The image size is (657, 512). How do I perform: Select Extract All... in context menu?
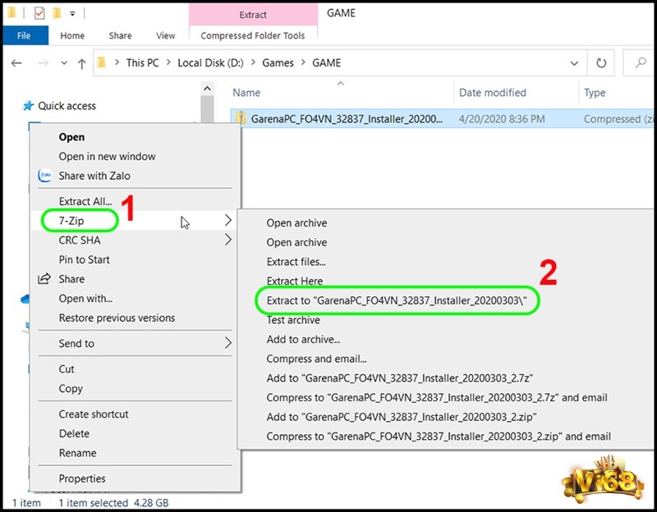click(x=85, y=201)
